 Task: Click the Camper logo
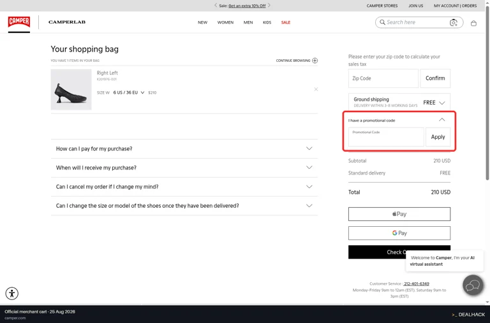tap(19, 22)
